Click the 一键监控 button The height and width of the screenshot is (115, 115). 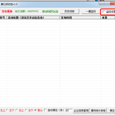coord(91,11)
